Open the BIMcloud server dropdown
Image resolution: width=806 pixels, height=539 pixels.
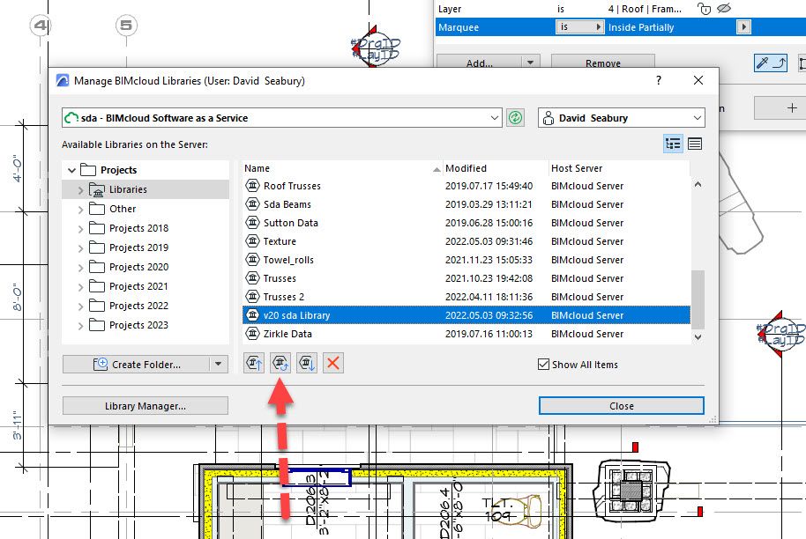494,118
